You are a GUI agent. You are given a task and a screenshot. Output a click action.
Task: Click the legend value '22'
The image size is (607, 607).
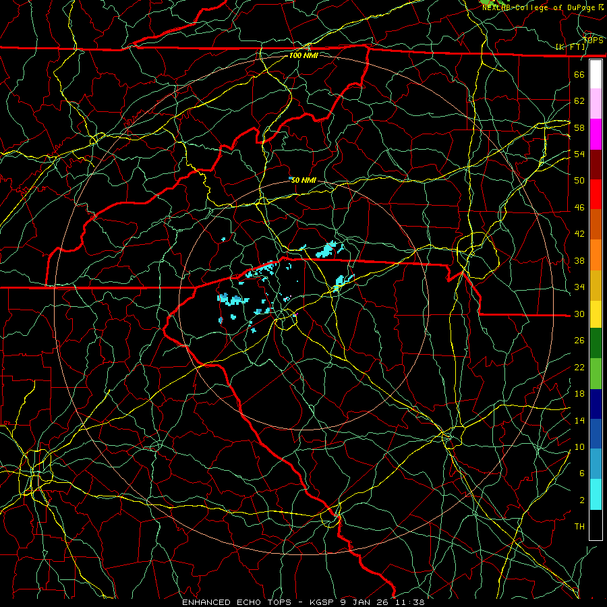click(579, 367)
